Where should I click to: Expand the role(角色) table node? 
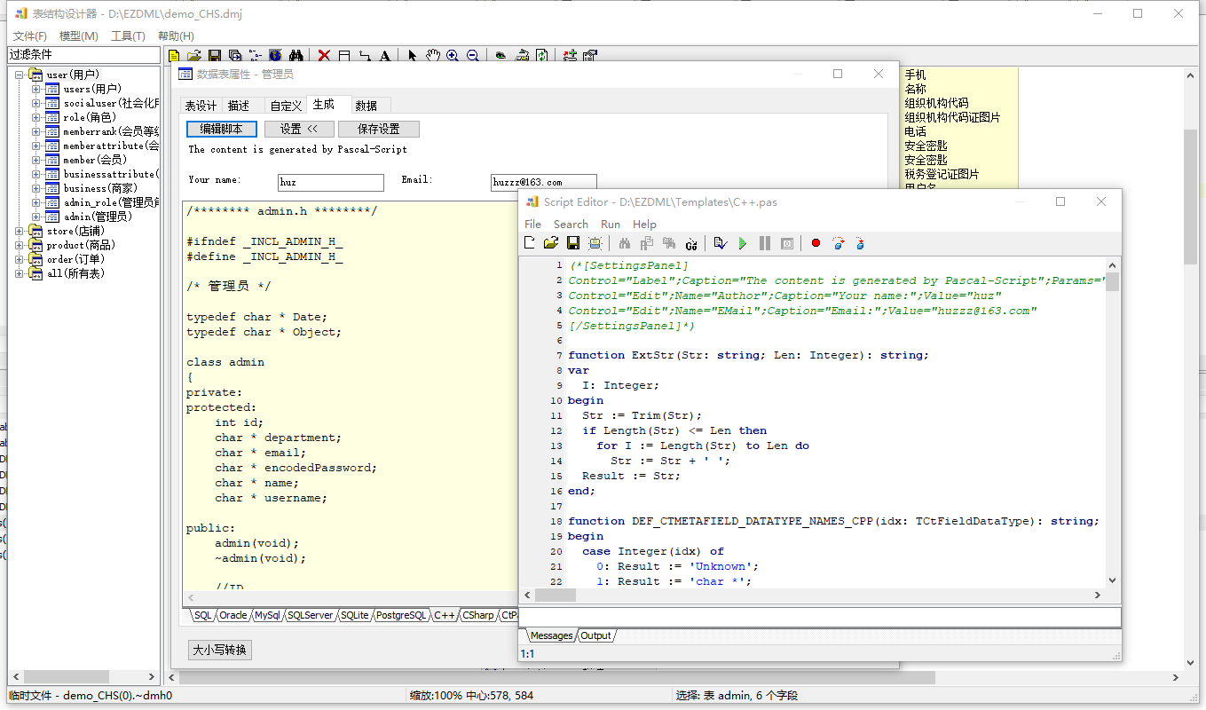36,117
